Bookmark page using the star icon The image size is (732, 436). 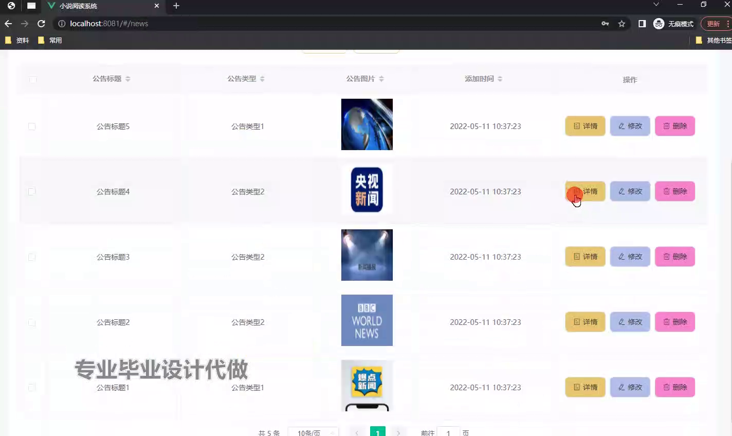(621, 24)
